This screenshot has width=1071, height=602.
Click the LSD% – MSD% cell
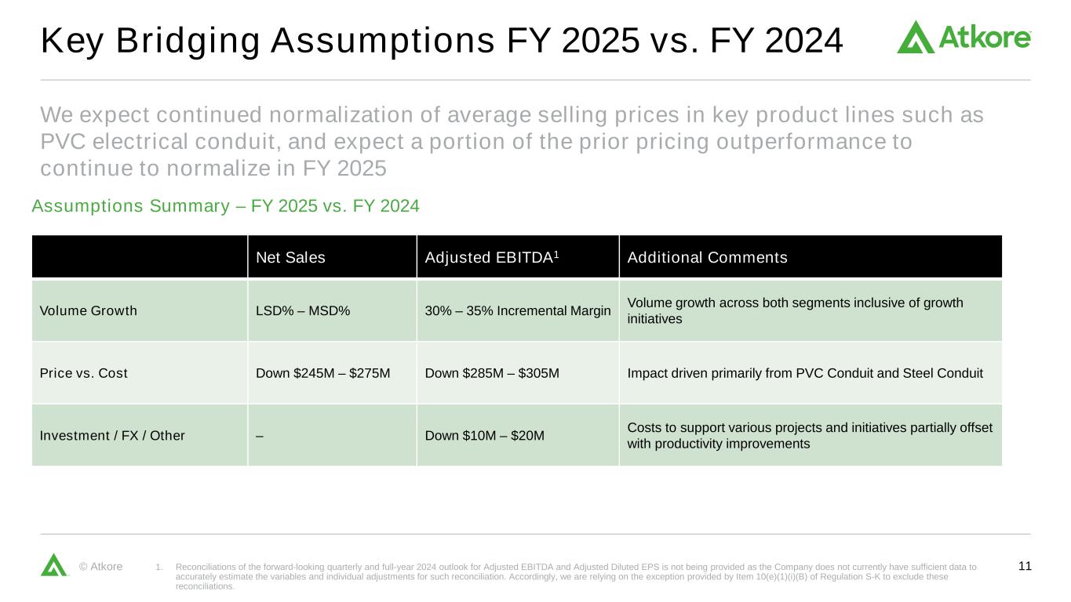pos(303,310)
